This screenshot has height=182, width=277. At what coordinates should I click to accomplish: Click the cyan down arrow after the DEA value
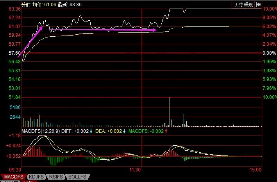point(124,131)
